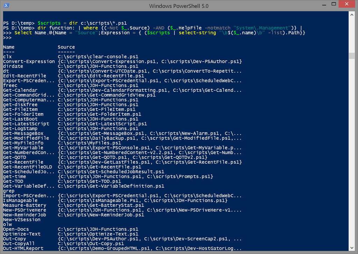Close the Windows PowerShell 5.0 window
Screen dimensions: 358x254
(x=346, y=4)
